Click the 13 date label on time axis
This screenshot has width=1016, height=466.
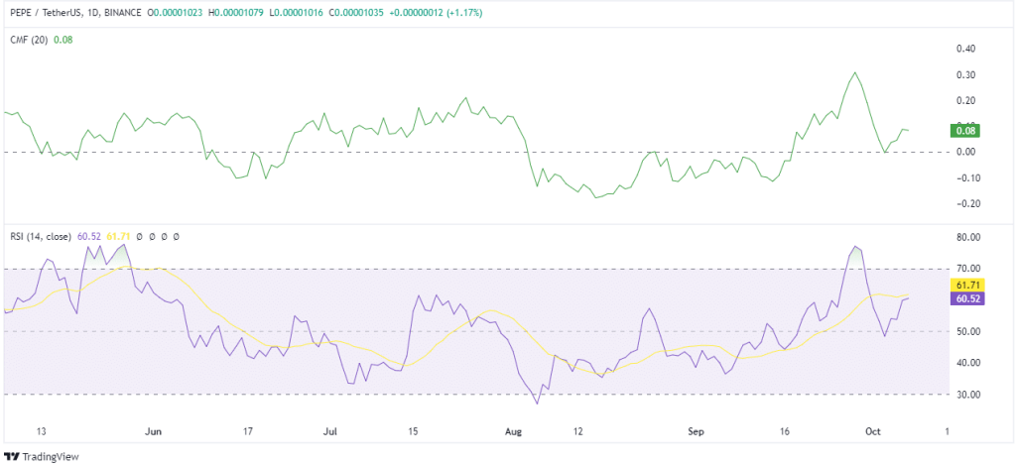[42, 430]
